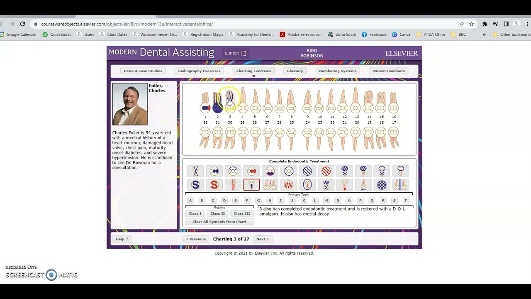Screen dimensions: 531x299
Task: Select the tooth with blue arrow symbol
Action: click(363, 185)
